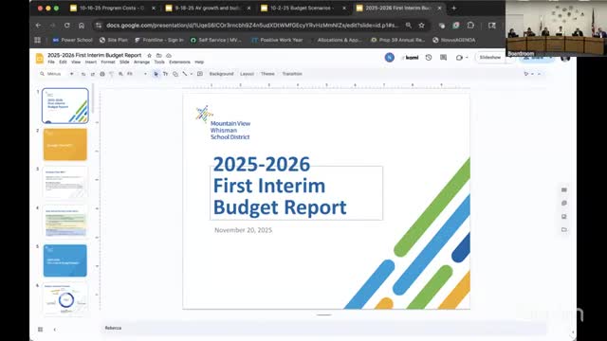Click the Print icon in the toolbar

pyautogui.click(x=102, y=74)
